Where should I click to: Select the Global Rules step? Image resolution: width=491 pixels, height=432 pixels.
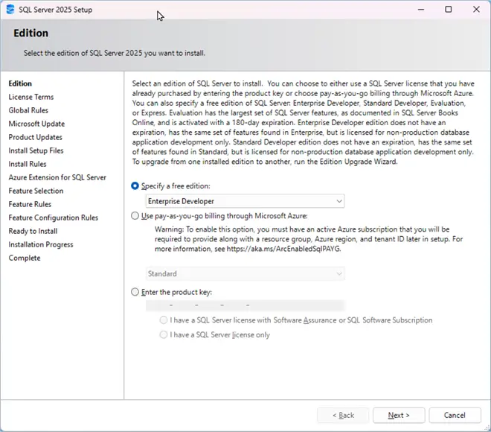click(x=28, y=110)
